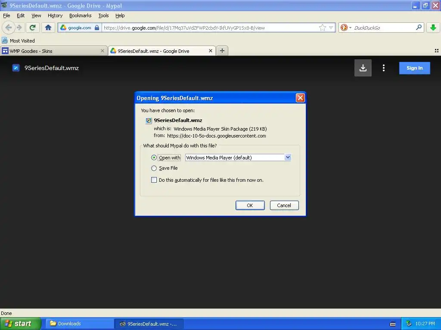
Task: Open the Most Visited bookmarks folder
Action: [18, 41]
